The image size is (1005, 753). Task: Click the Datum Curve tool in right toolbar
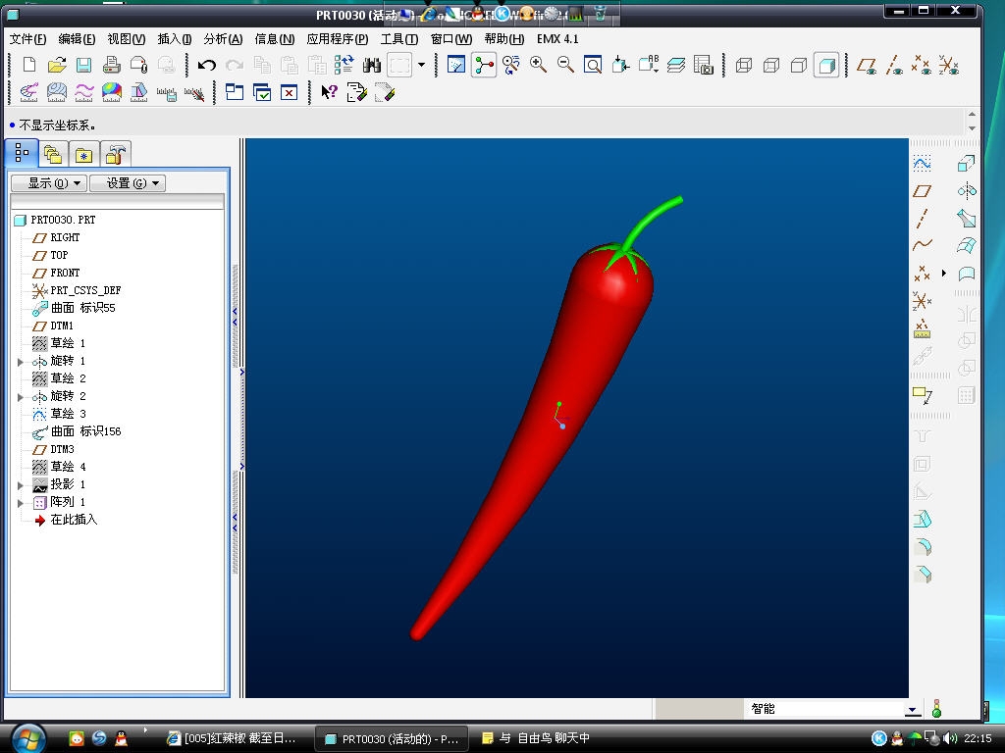coord(922,245)
